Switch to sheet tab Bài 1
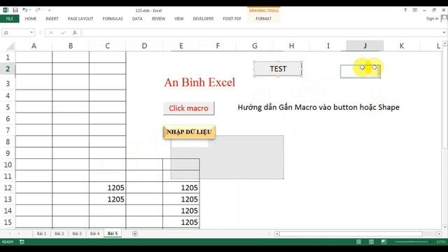448x252 pixels. (x=41, y=233)
